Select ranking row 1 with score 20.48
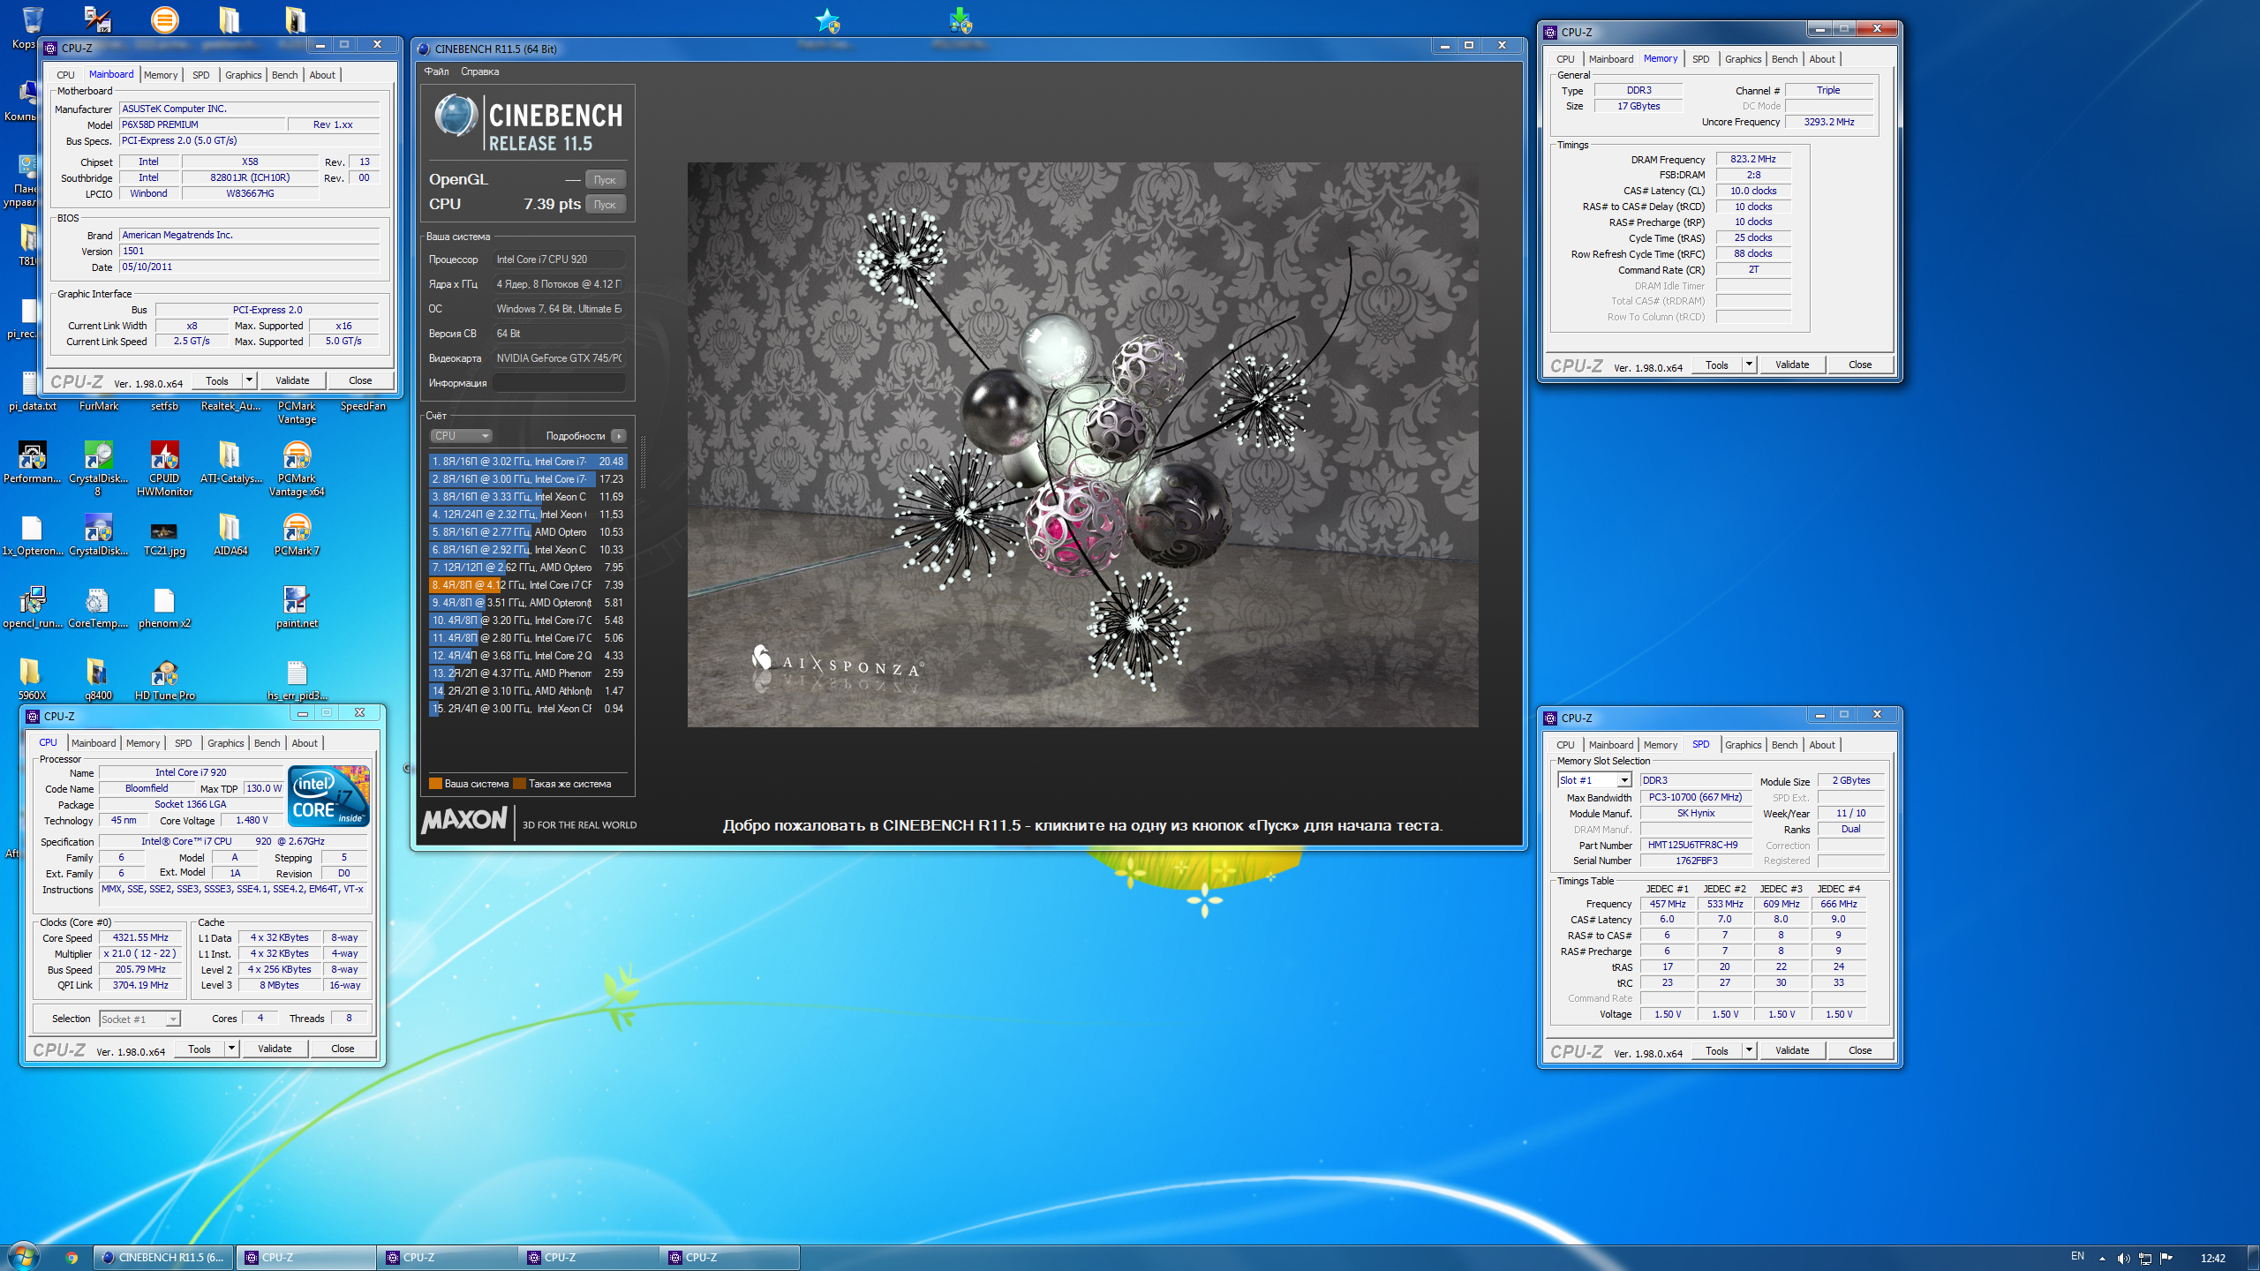 (527, 462)
